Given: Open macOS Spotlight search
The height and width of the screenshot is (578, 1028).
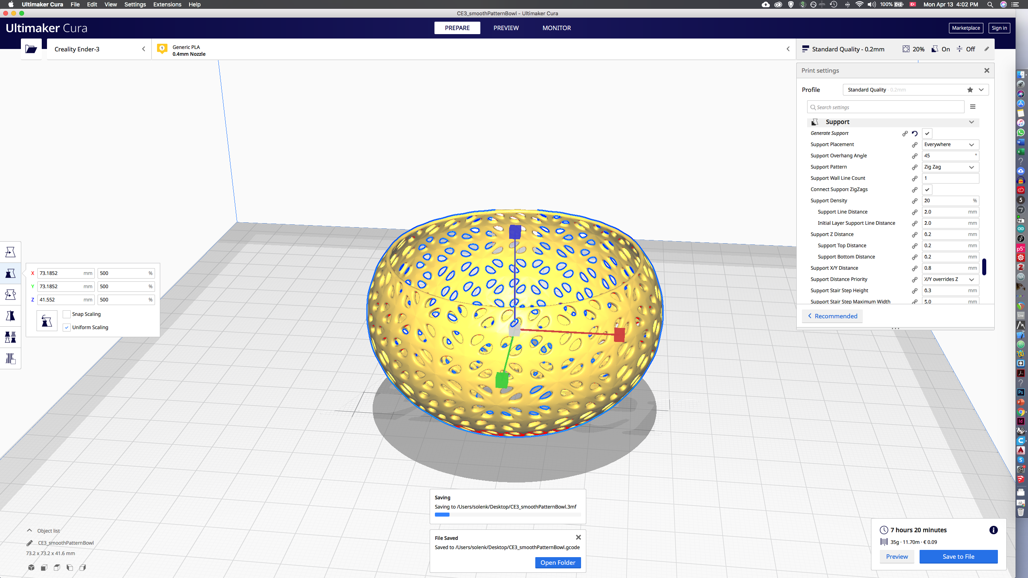Looking at the screenshot, I should click(x=990, y=4).
